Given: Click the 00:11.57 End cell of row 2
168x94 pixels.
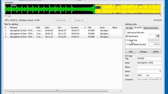Looking at the screenshot, I should coord(62,34).
